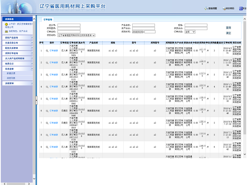Click the 清空 clear button
This screenshot has width=247, height=185.
(x=228, y=33)
